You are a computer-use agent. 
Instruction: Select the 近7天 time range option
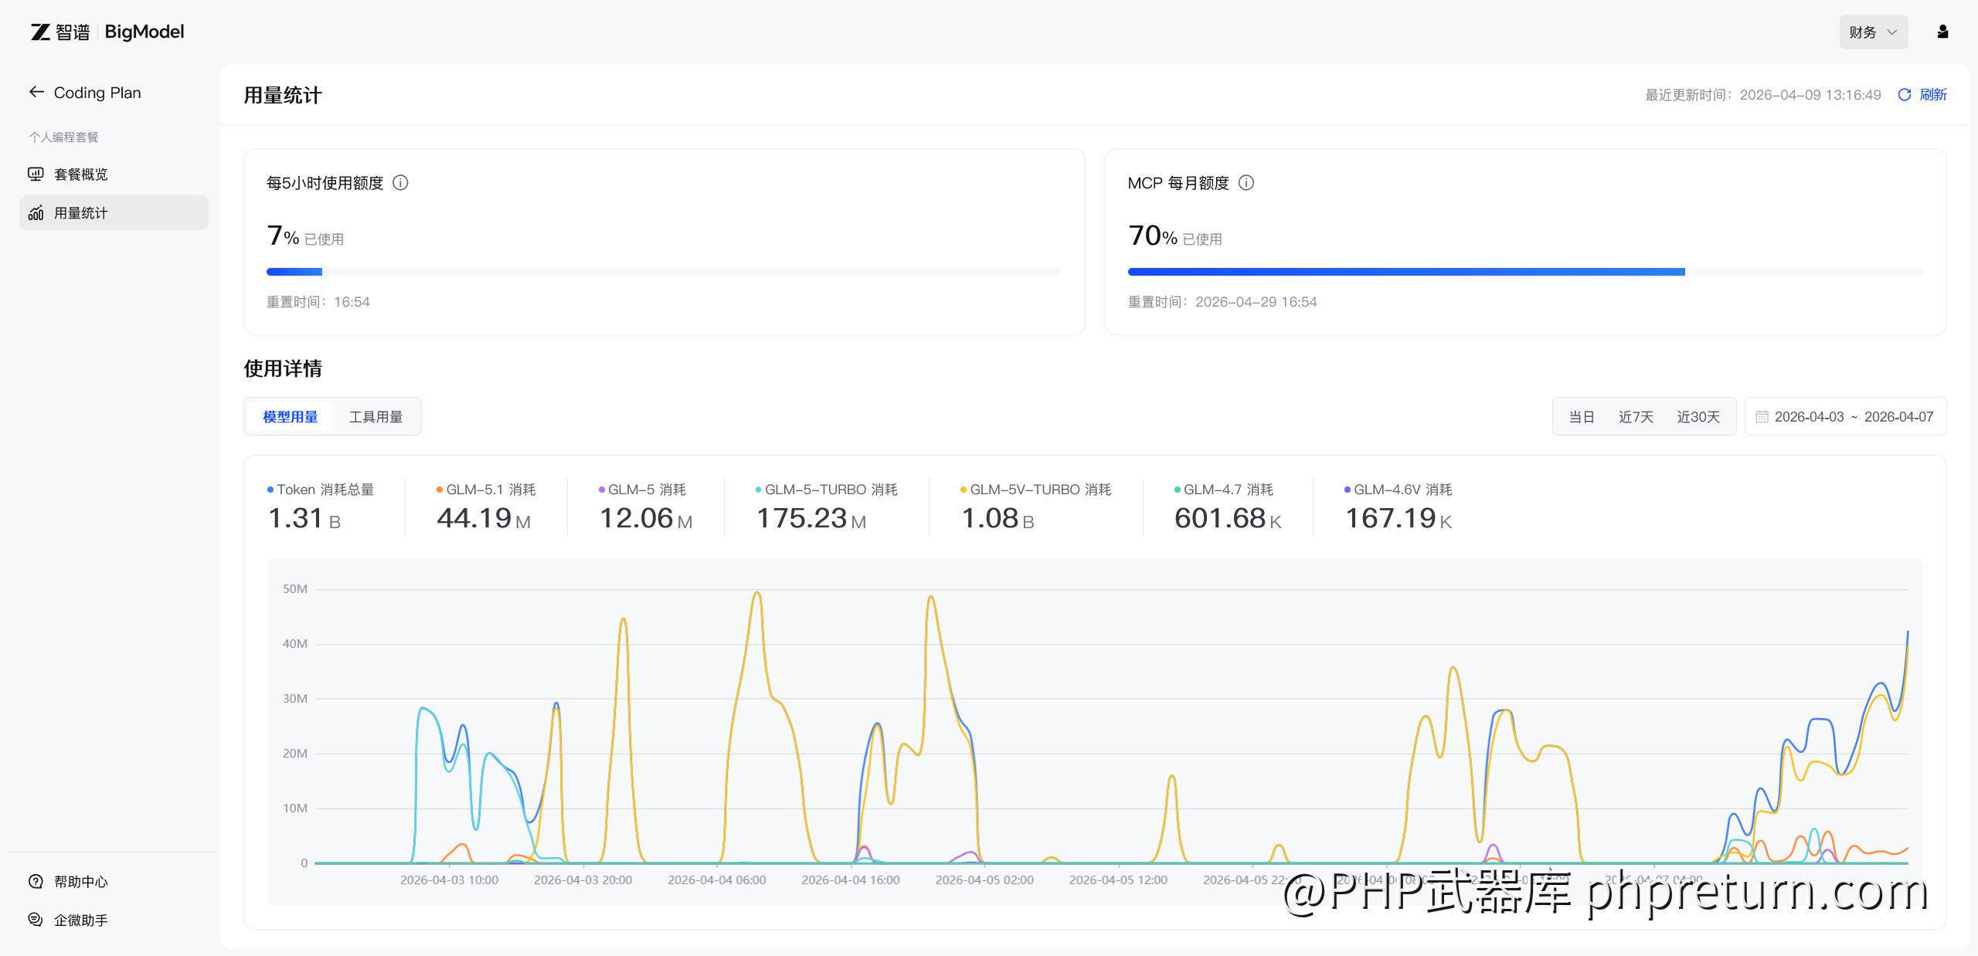coord(1636,417)
